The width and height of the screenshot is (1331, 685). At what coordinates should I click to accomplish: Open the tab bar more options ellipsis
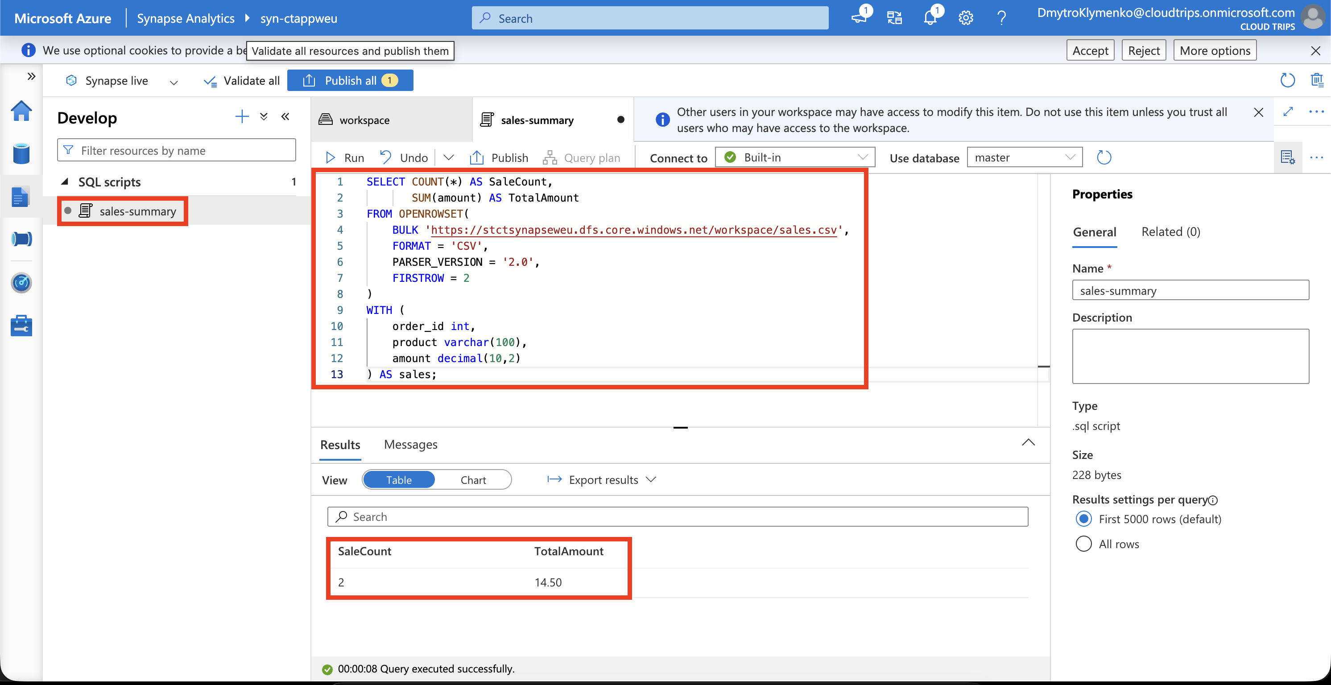click(x=1316, y=111)
